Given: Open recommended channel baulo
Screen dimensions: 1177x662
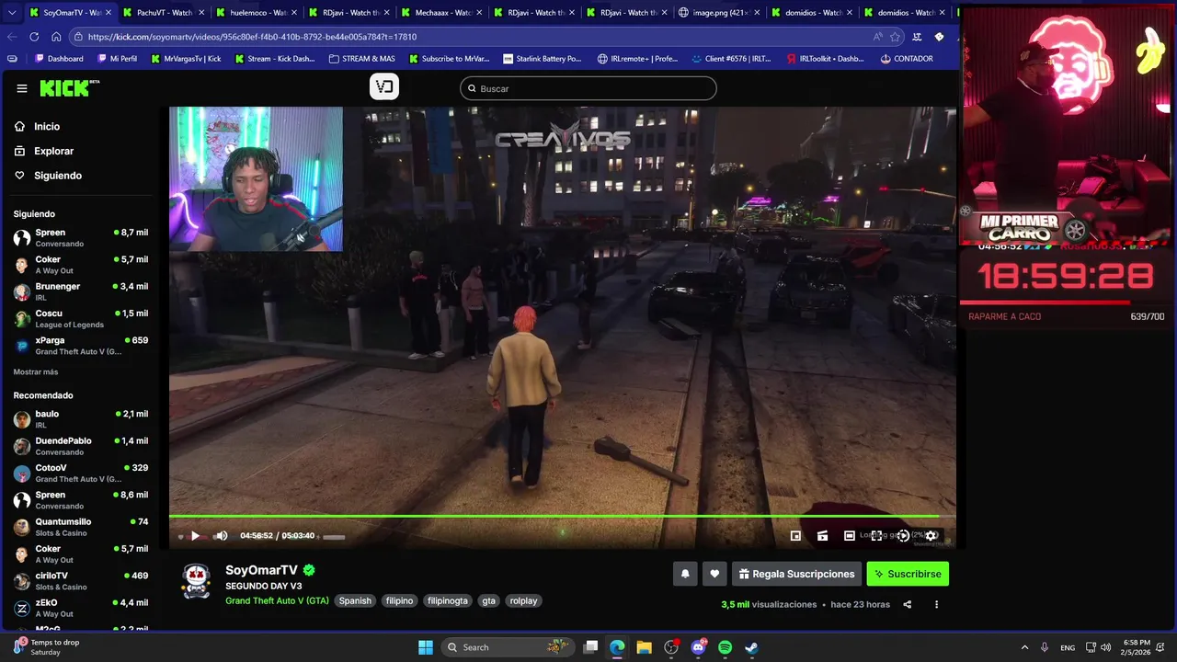Looking at the screenshot, I should pyautogui.click(x=81, y=419).
